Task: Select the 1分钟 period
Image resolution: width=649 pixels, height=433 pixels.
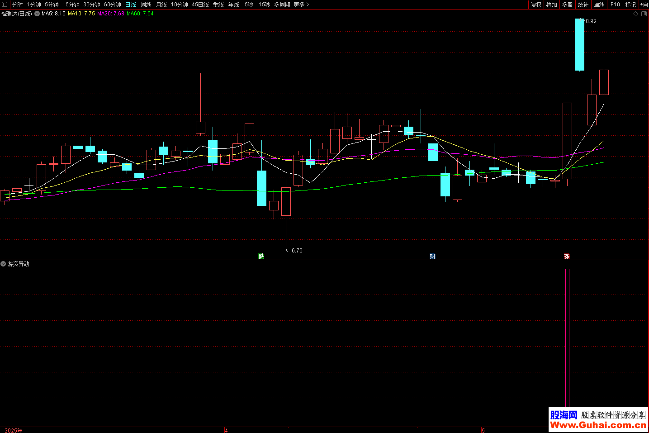Action: click(34, 5)
